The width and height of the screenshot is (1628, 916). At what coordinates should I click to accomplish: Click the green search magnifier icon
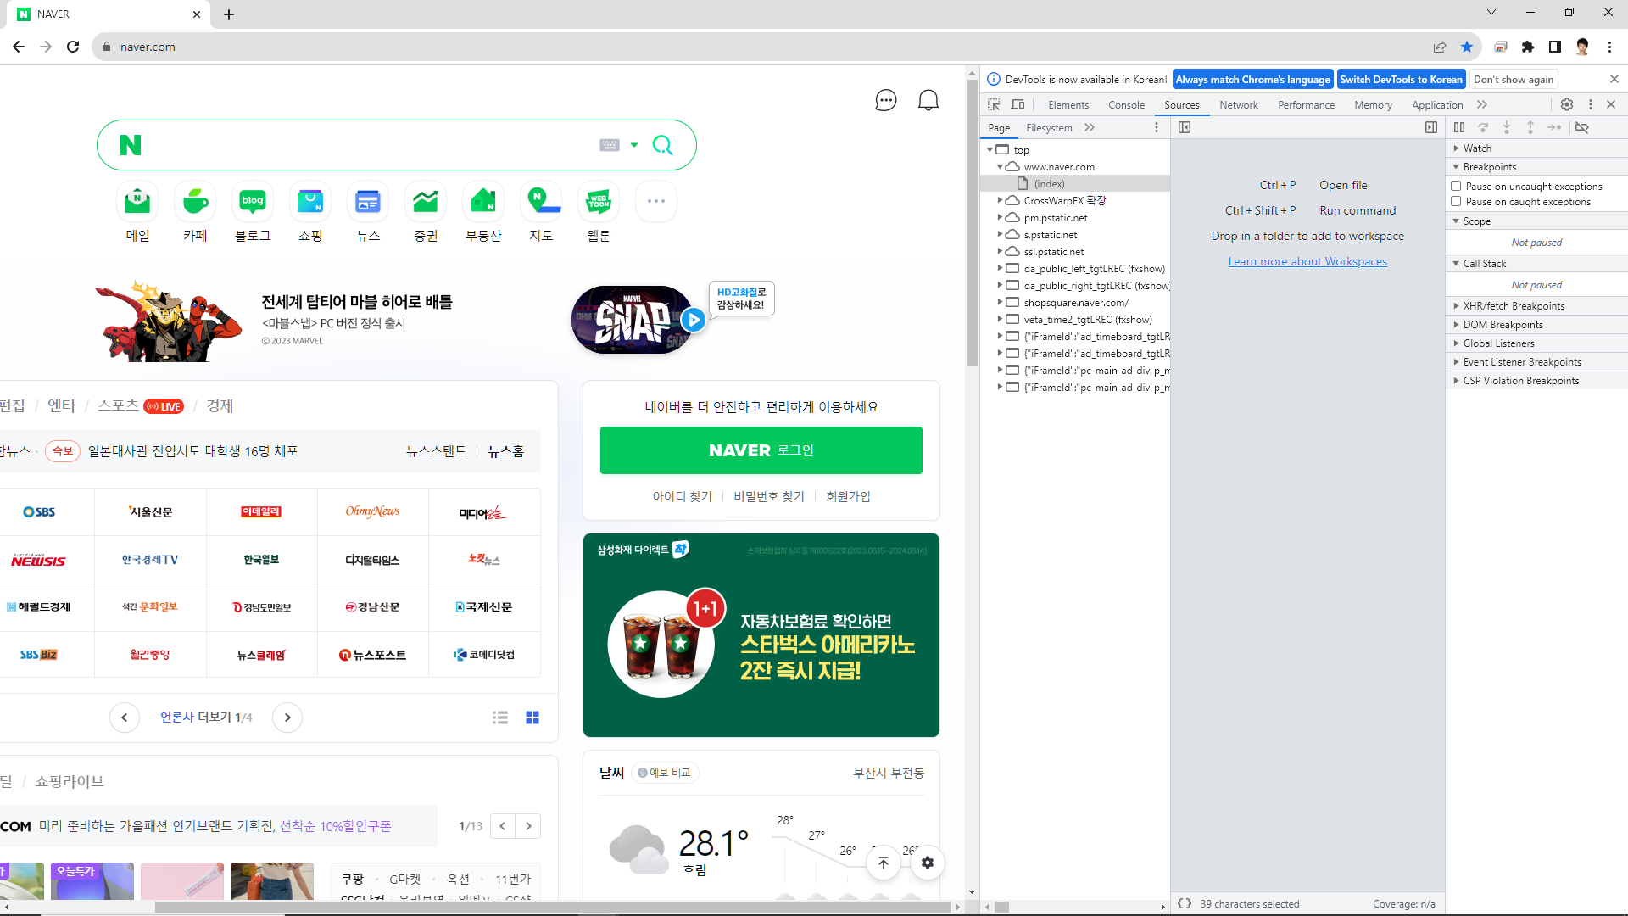(x=662, y=145)
